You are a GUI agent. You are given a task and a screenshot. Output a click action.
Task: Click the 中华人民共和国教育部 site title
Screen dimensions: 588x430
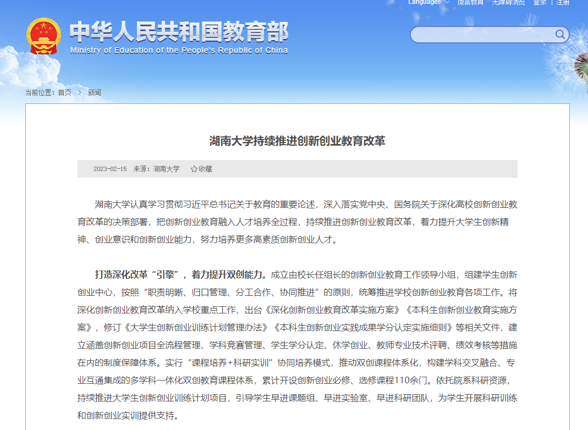tap(179, 31)
